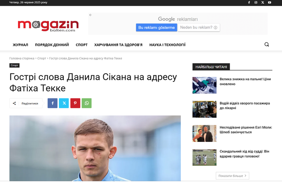Click 'Neden bu reklam?' button

tap(199, 27)
